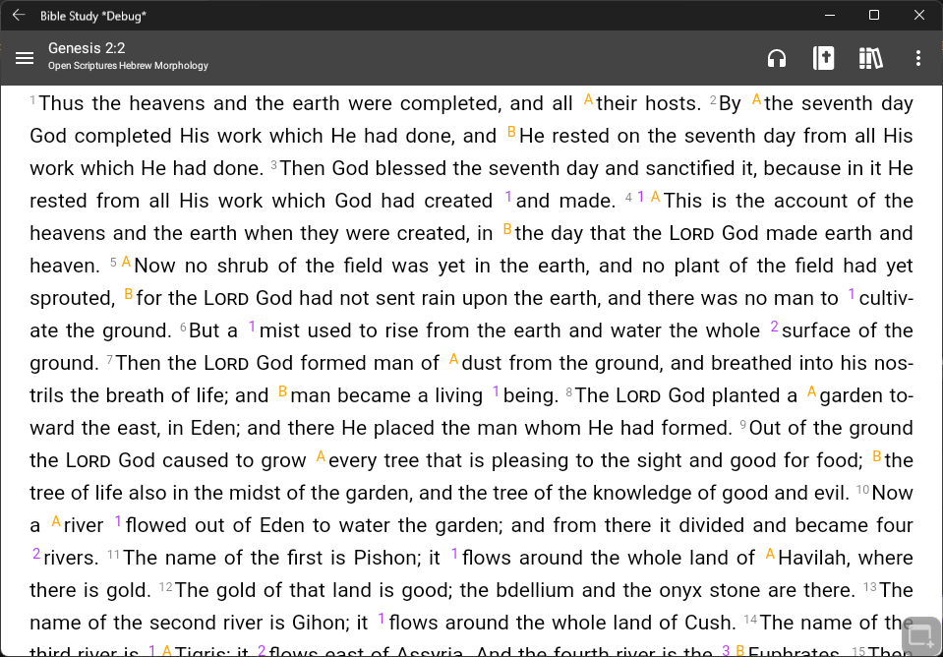Open footnote A before 'dust from the ground'
943x657 pixels.
coord(454,359)
